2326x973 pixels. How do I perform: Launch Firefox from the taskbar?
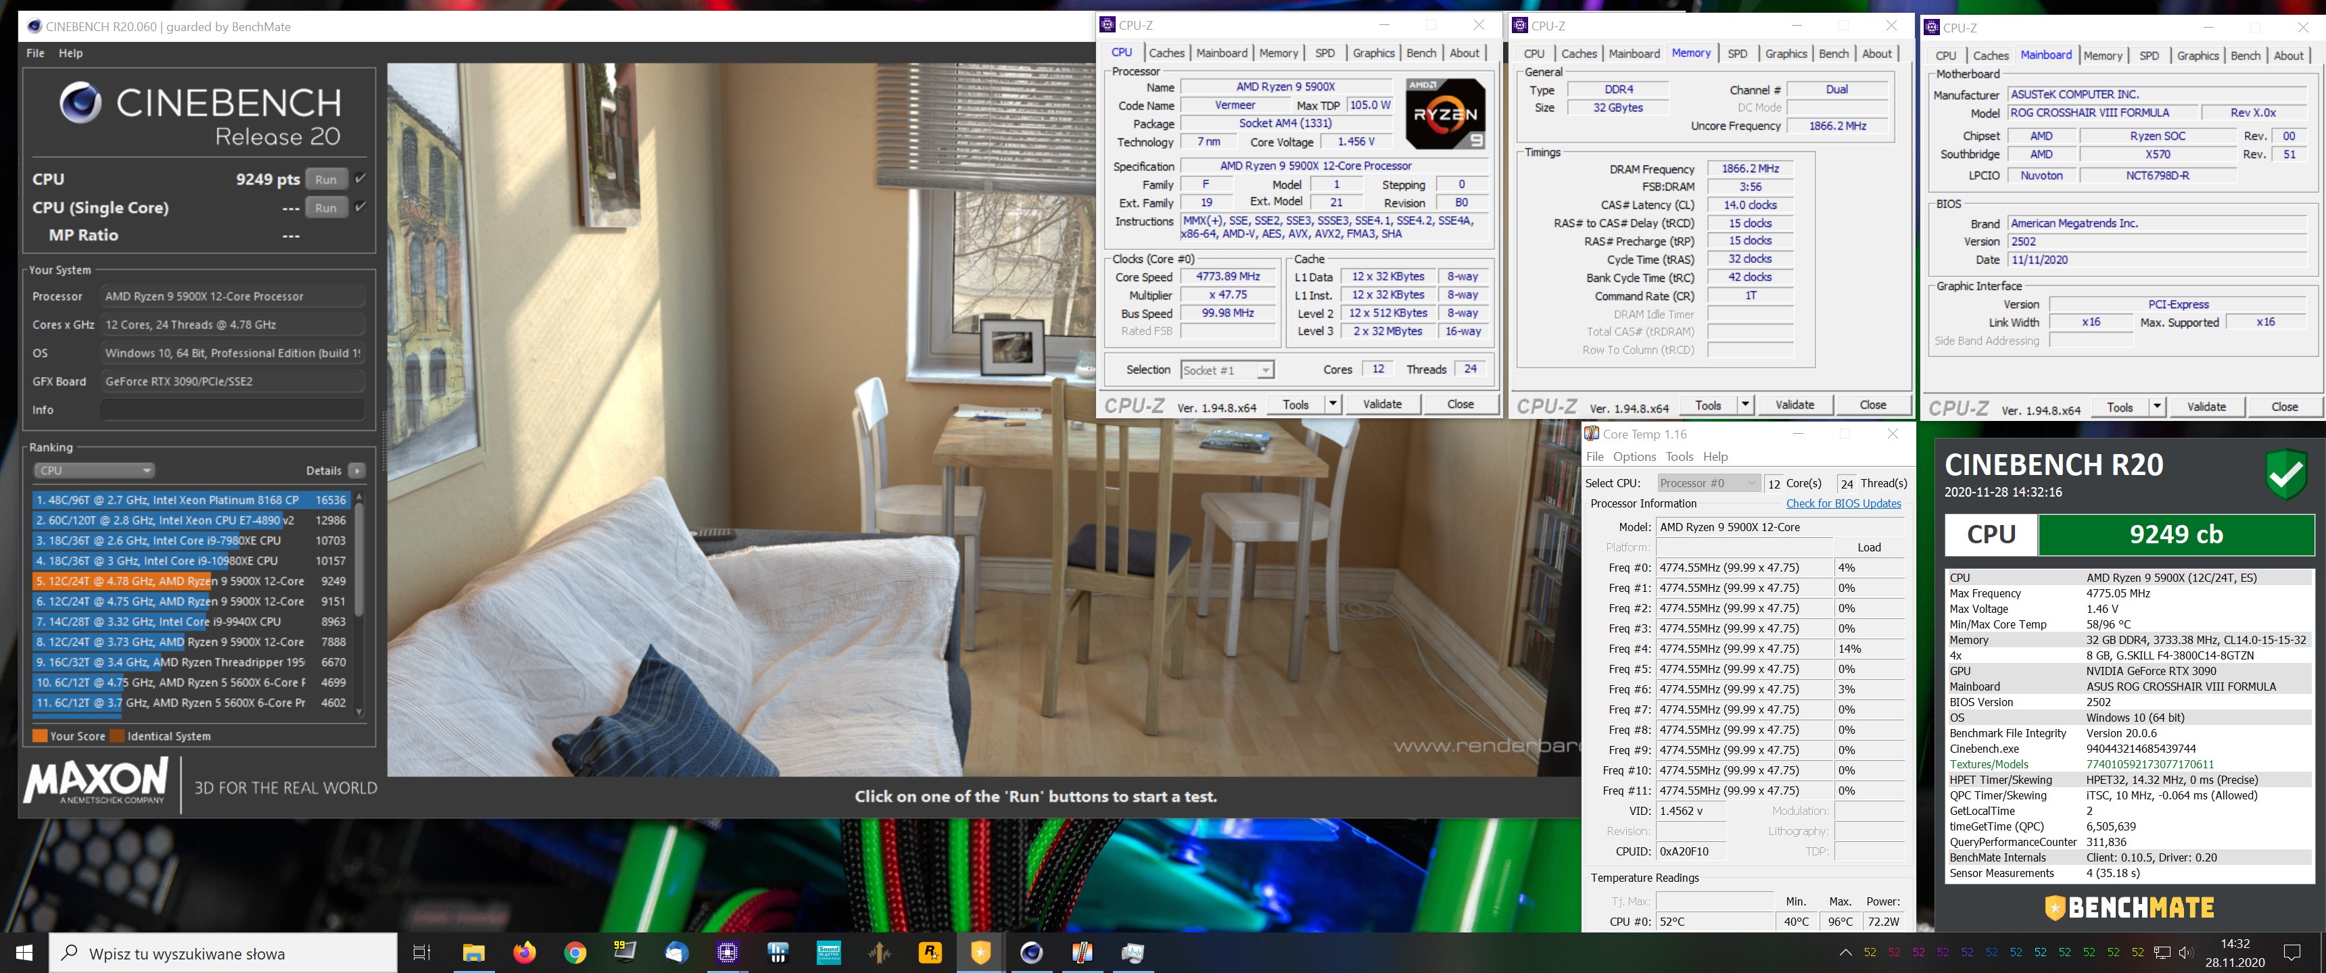(x=524, y=952)
